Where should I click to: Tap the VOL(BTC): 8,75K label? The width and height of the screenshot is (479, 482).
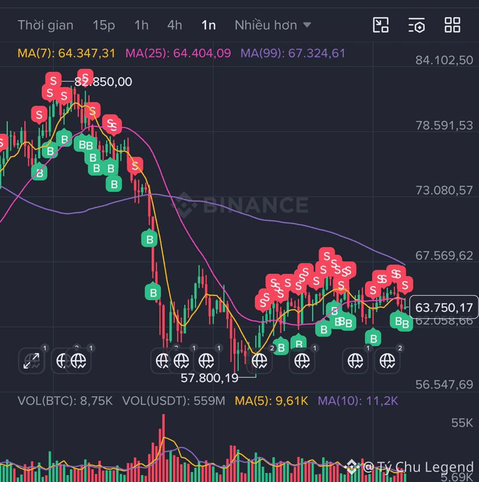65,400
